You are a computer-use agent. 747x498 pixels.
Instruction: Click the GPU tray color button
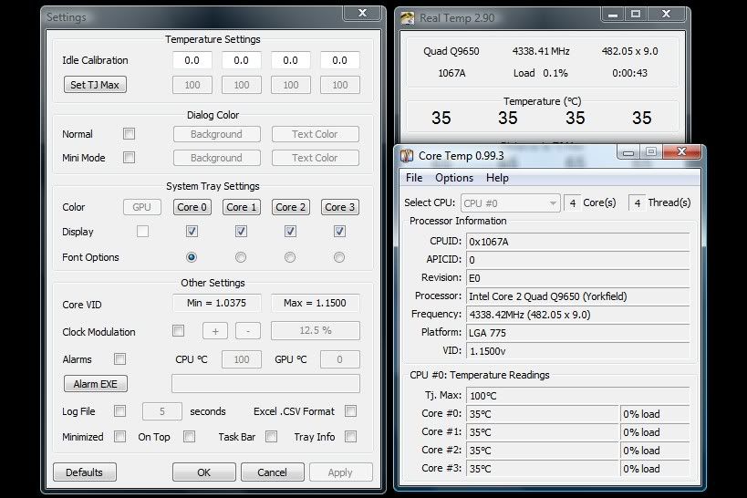tap(142, 207)
